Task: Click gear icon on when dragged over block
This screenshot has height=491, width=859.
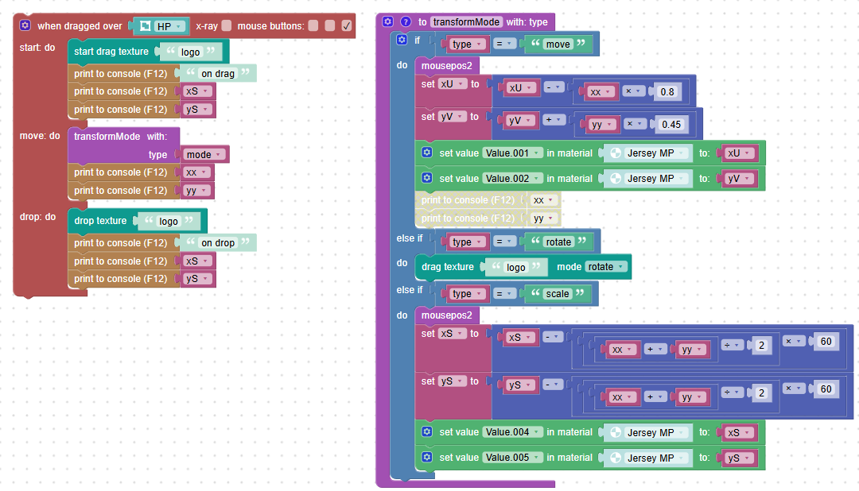Action: pyautogui.click(x=25, y=25)
